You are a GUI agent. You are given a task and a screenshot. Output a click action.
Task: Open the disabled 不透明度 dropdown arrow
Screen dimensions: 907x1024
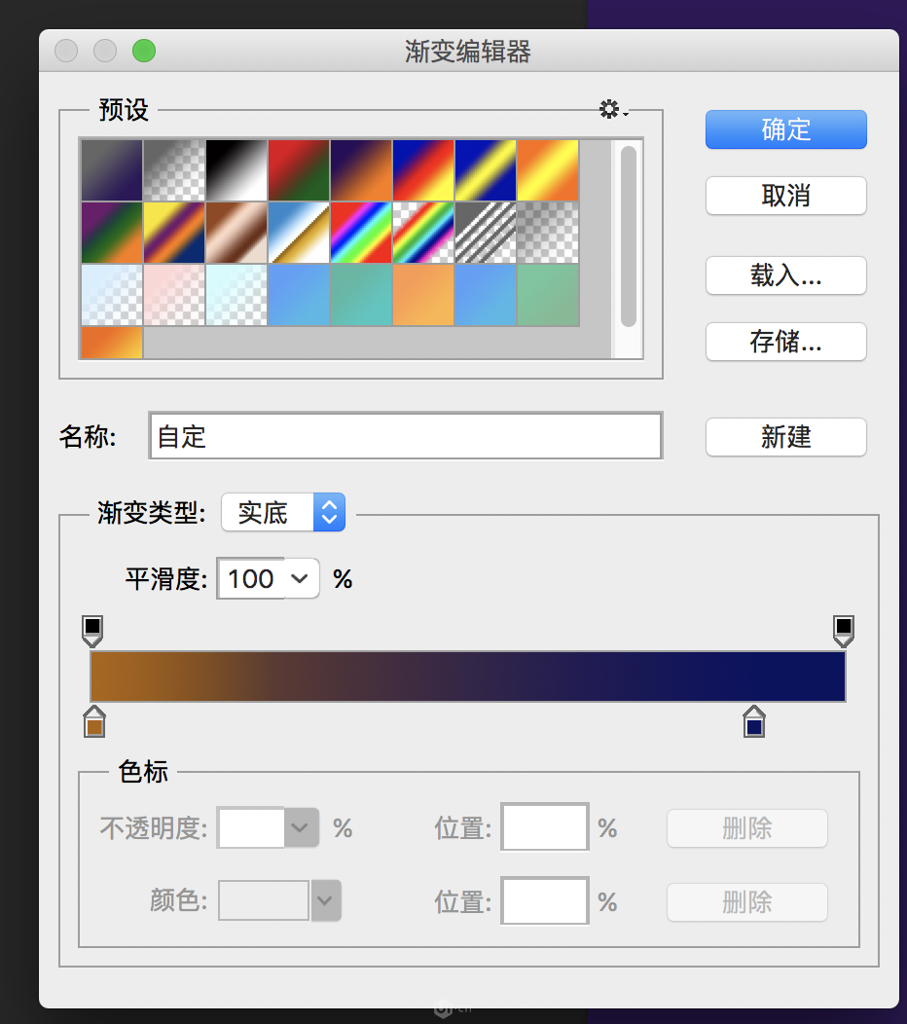click(x=302, y=827)
